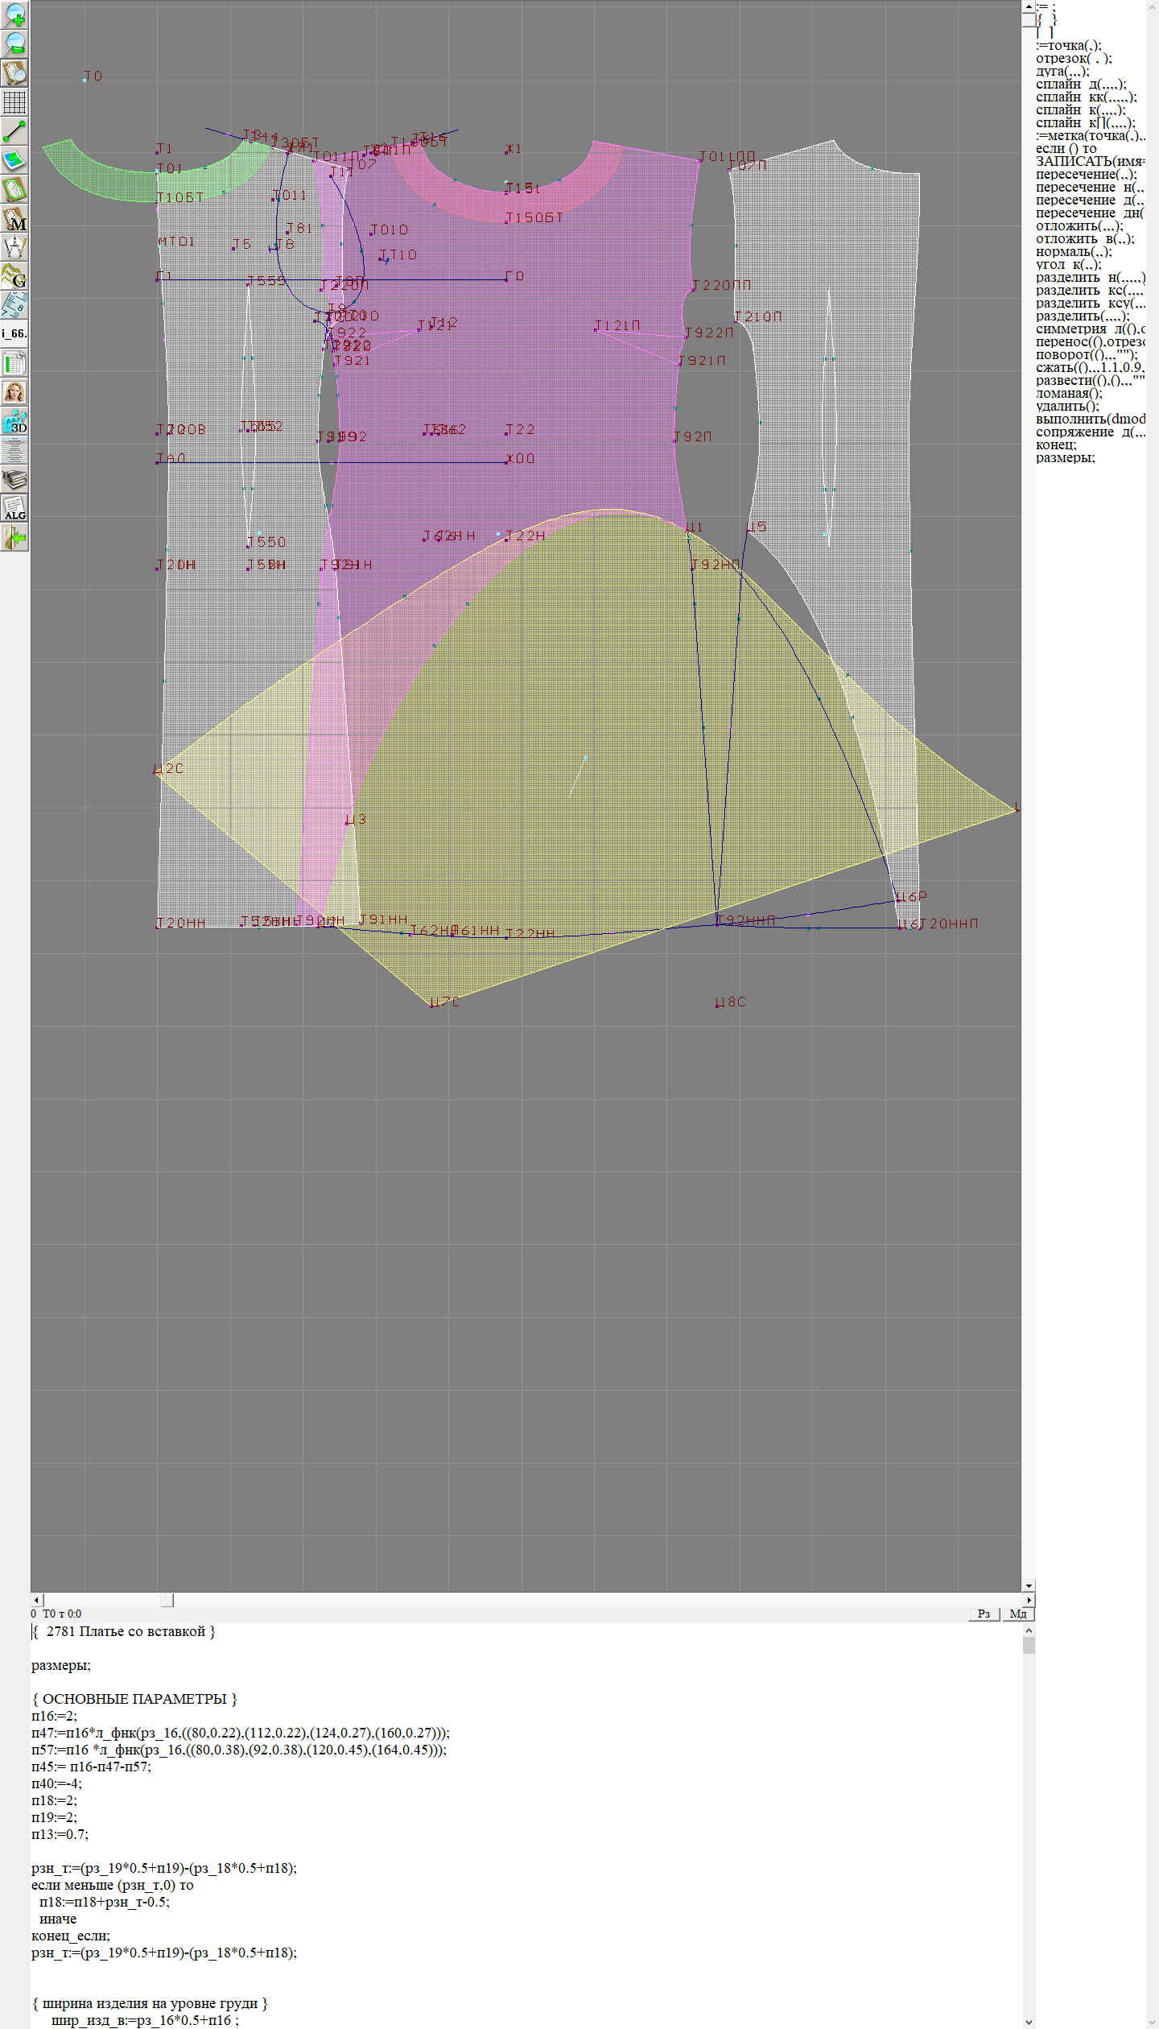
Task: Open the 3D view icon
Action: [14, 421]
